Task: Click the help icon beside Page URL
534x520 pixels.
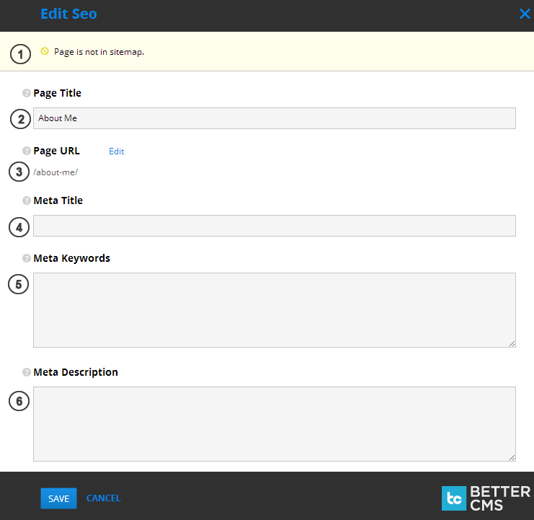Action: point(27,151)
